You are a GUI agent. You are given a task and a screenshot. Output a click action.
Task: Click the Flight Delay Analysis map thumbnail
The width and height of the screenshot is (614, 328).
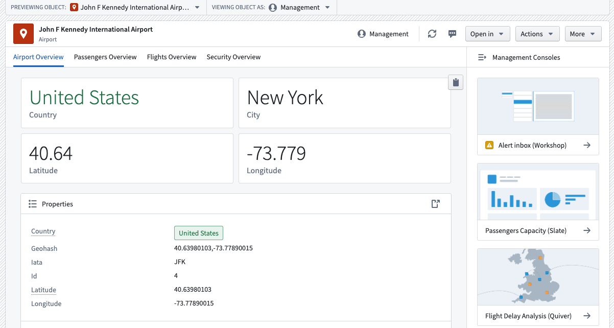(x=538, y=277)
